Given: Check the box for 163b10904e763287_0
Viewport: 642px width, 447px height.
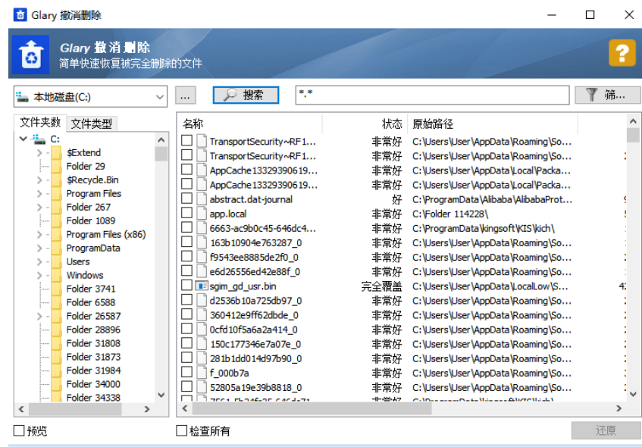Looking at the screenshot, I should (x=186, y=242).
